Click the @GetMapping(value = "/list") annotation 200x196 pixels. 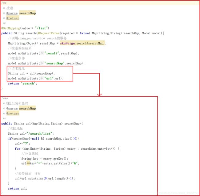[x=25, y=28]
